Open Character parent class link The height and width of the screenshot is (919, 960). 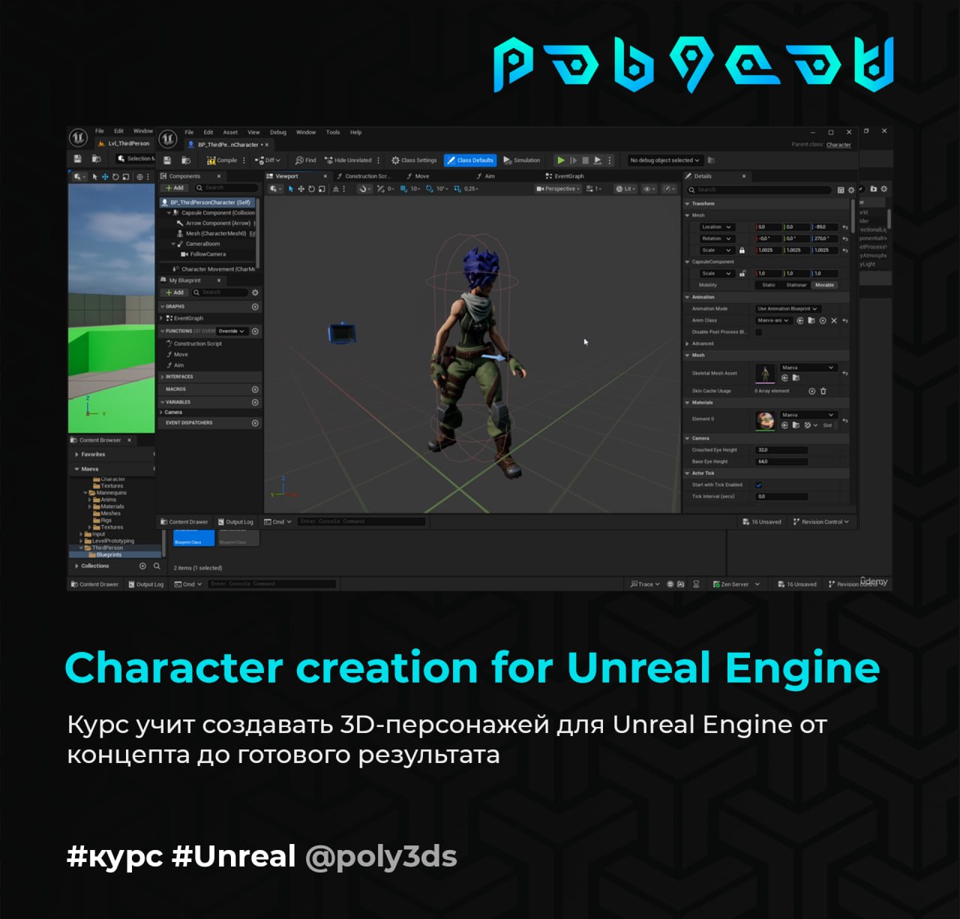click(x=838, y=145)
